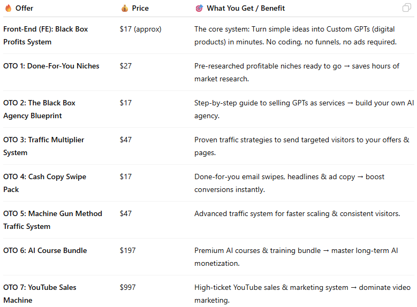This screenshot has width=417, height=307.
Task: Click the Pre-researched profitable niches description
Action: pos(297,72)
